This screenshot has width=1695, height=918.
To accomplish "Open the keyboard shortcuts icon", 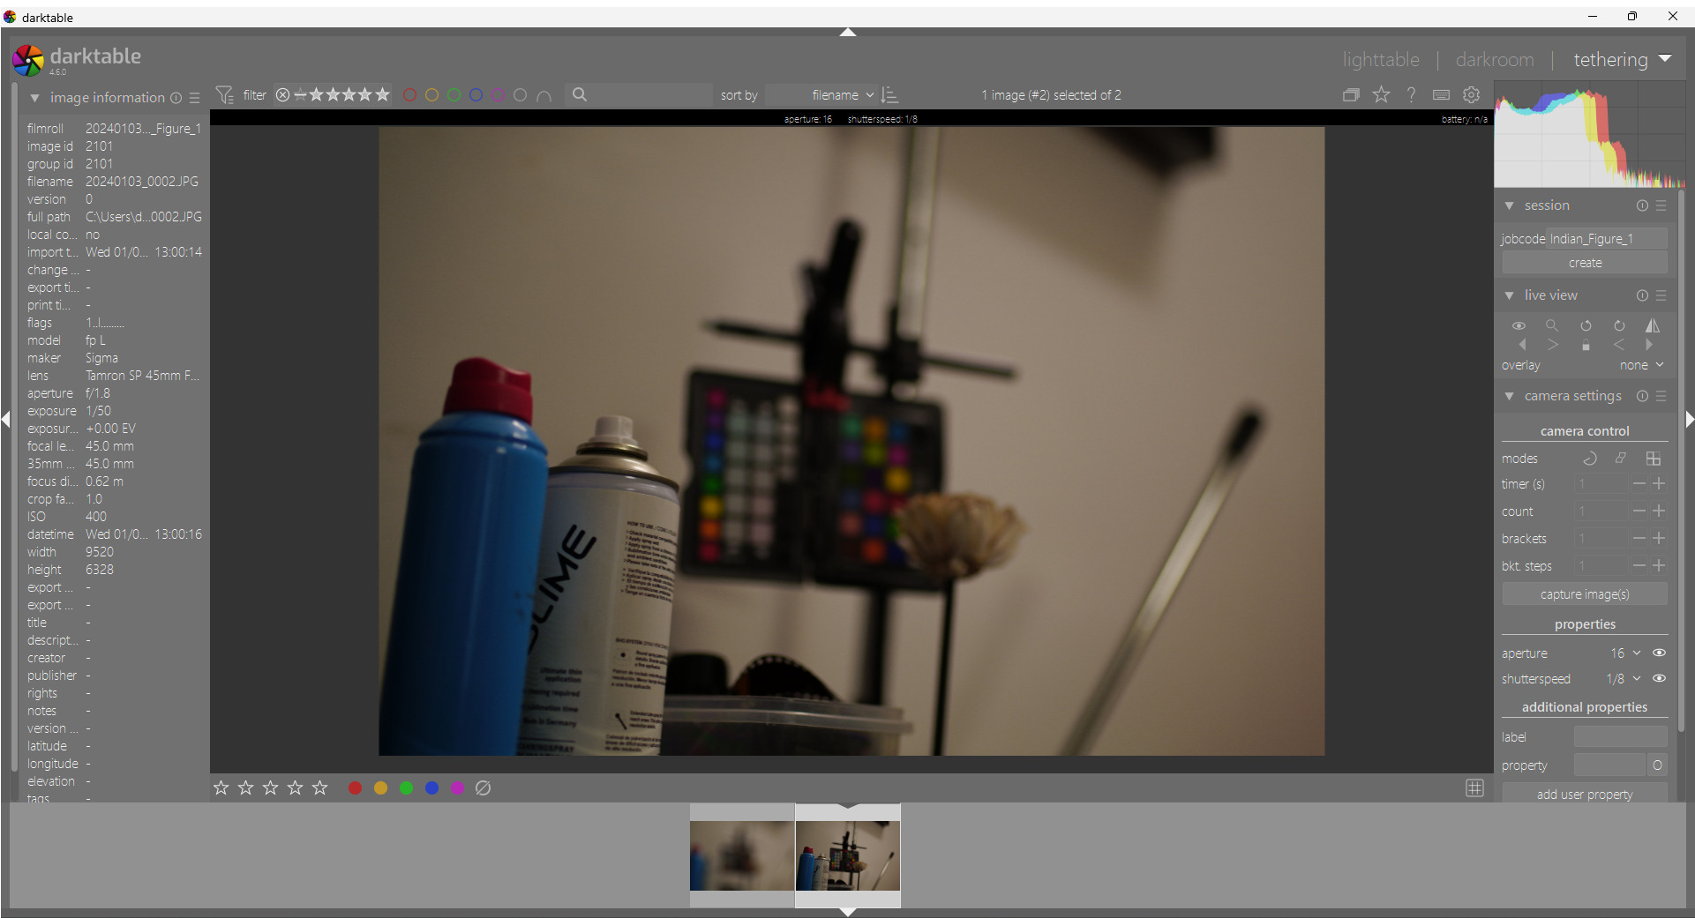I will 1441,95.
